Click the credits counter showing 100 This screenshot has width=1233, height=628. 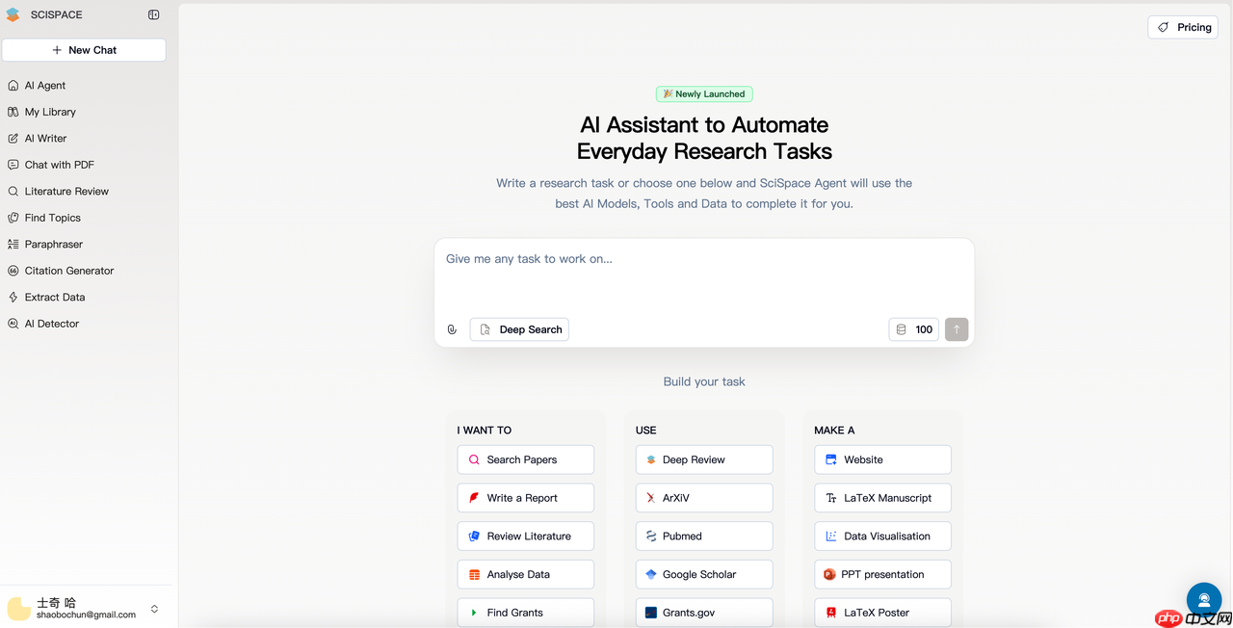[x=913, y=329]
